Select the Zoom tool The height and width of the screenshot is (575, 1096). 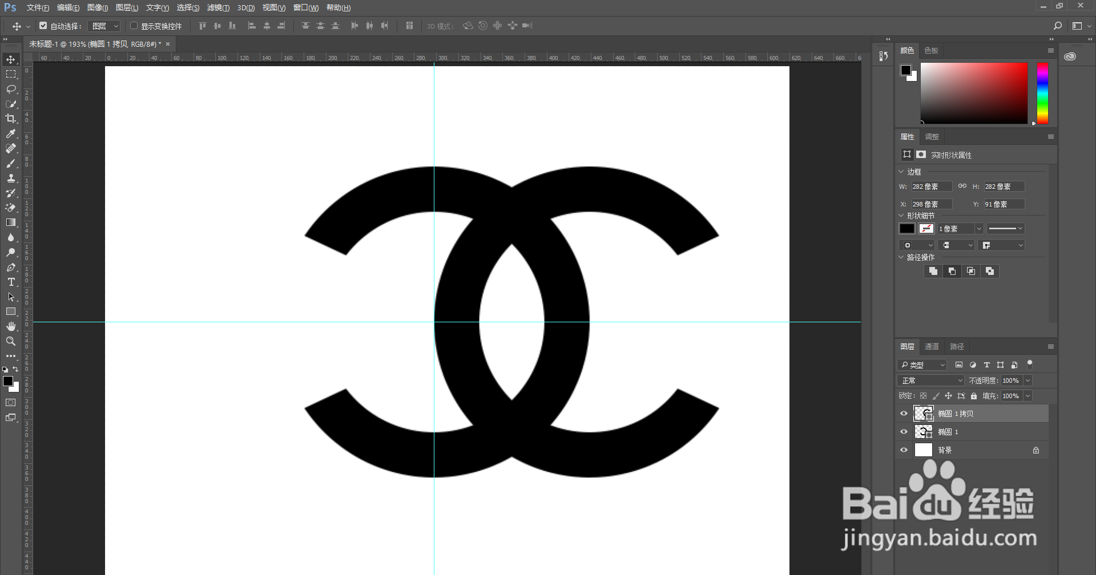11,341
